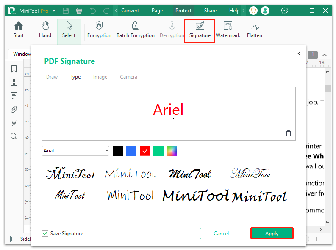Viewport: 336px width, 250px height.
Task: Open the Arial font dropdown
Action: click(75, 151)
